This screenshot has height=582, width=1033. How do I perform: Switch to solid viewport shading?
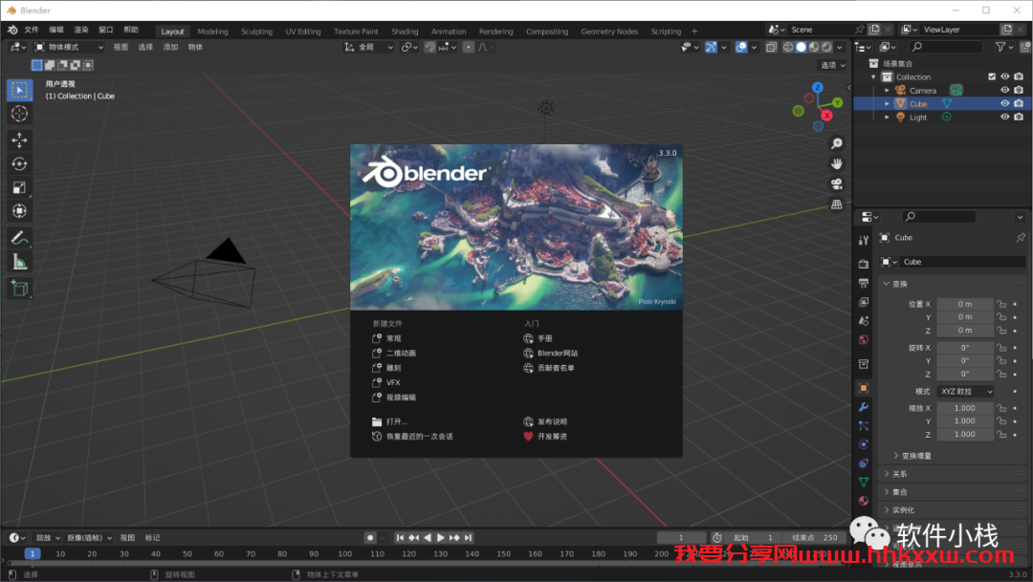pyautogui.click(x=802, y=48)
